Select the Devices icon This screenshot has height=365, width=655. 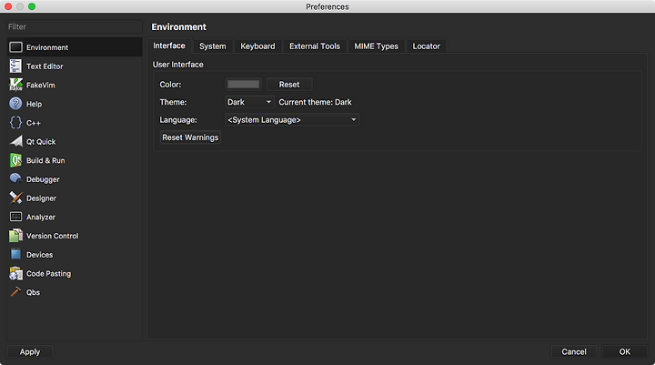click(x=15, y=254)
